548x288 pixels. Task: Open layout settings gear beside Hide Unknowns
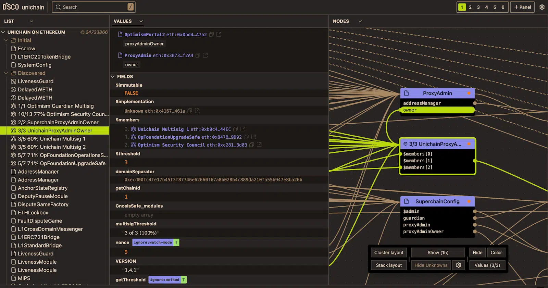[459, 265]
